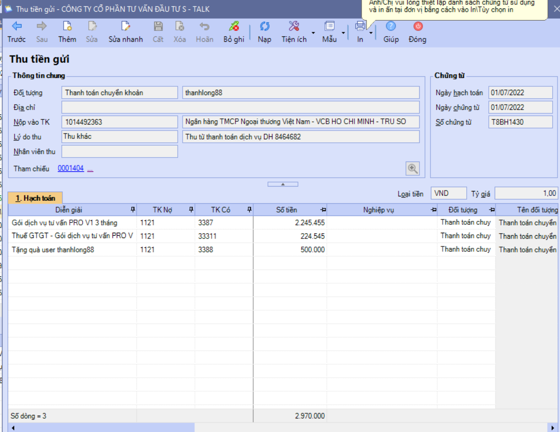Image resolution: width=560 pixels, height=432 pixels.
Task: Click the Ngân hàng TMCP Ngoại thương bank field
Action: (x=301, y=122)
